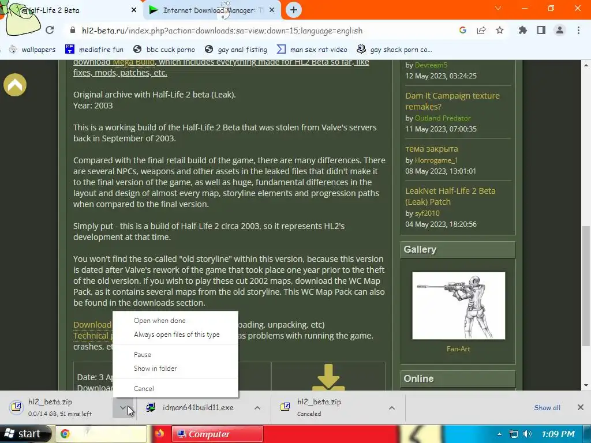Close the downloads bar
The height and width of the screenshot is (443, 591).
pos(581,407)
